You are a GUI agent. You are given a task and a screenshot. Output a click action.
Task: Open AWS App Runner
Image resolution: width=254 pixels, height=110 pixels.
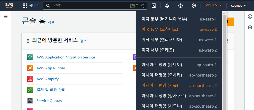tap(51, 68)
